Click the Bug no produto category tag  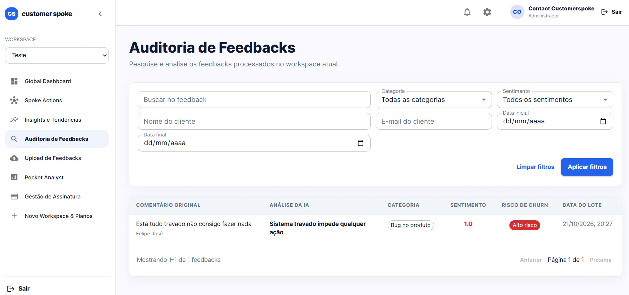411,225
